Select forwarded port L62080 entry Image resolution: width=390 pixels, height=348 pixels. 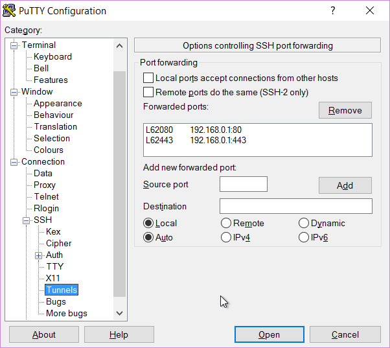(x=194, y=130)
